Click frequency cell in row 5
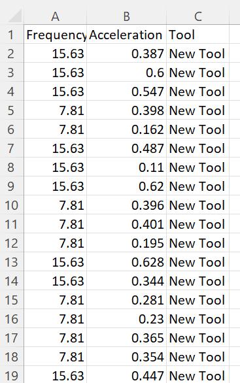240x383 pixels. click(55, 110)
